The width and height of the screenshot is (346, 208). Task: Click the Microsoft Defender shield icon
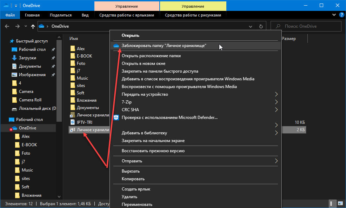pos(116,118)
